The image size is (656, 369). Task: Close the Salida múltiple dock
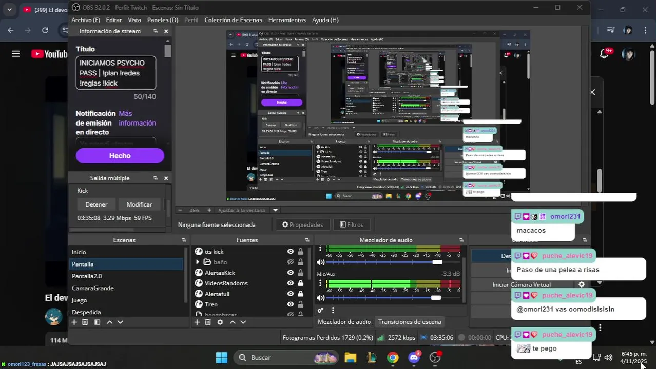click(166, 178)
